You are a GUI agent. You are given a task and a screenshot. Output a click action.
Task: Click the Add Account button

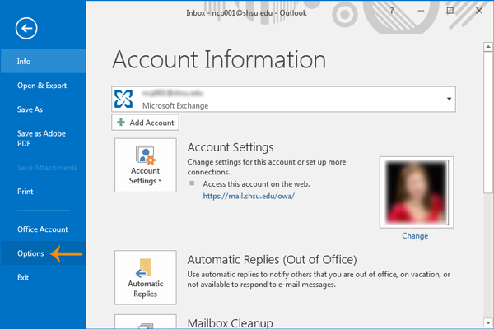click(x=145, y=123)
